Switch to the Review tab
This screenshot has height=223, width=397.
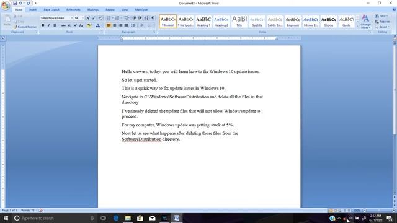110,10
